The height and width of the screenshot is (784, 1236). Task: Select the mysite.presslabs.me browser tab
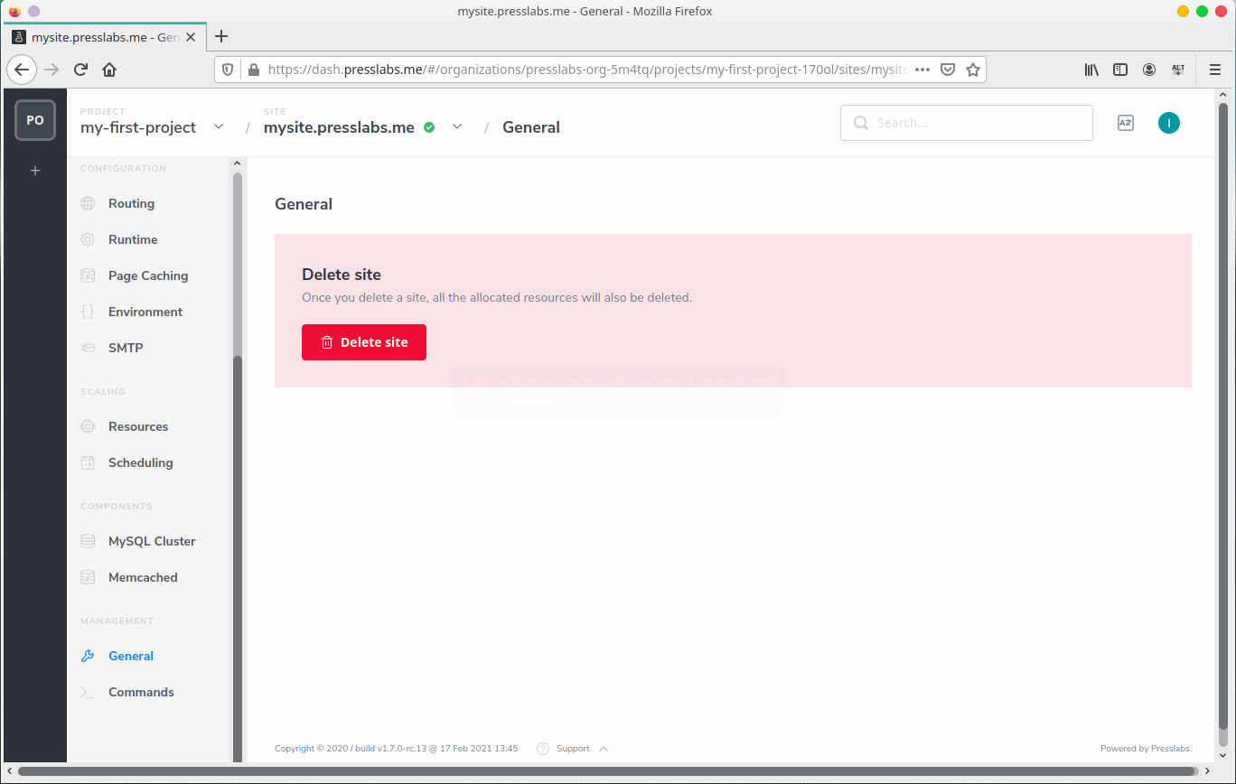104,37
